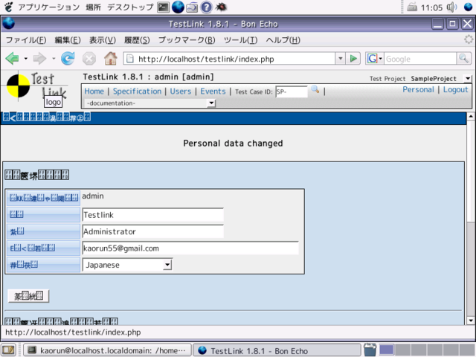The width and height of the screenshot is (476, 357).
Task: Open the volume control speaker icon
Action: 451,7
